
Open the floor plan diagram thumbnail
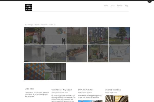pos(119,54)
